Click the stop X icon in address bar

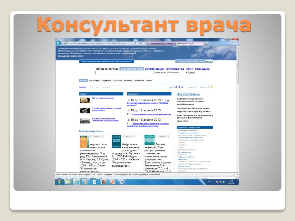coord(145,43)
